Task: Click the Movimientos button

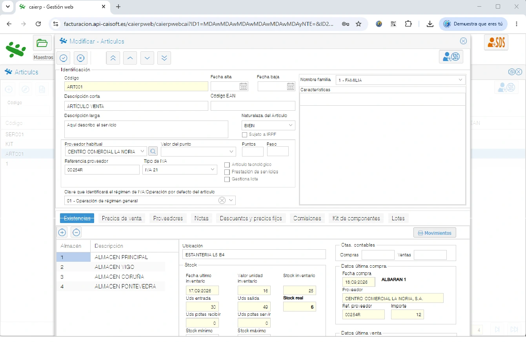Action: [x=435, y=232]
